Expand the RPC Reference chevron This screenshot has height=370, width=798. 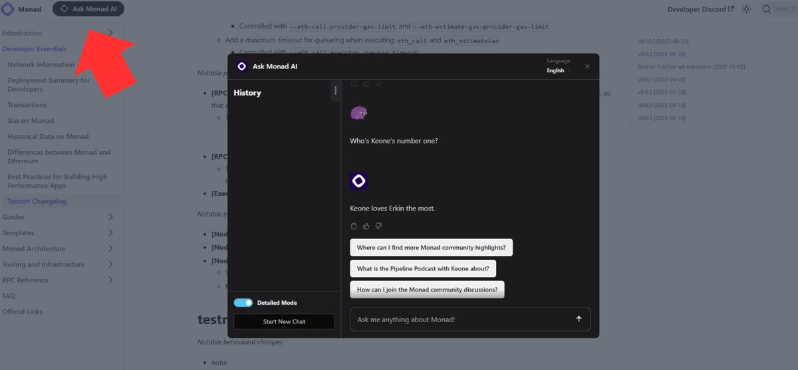coord(110,280)
